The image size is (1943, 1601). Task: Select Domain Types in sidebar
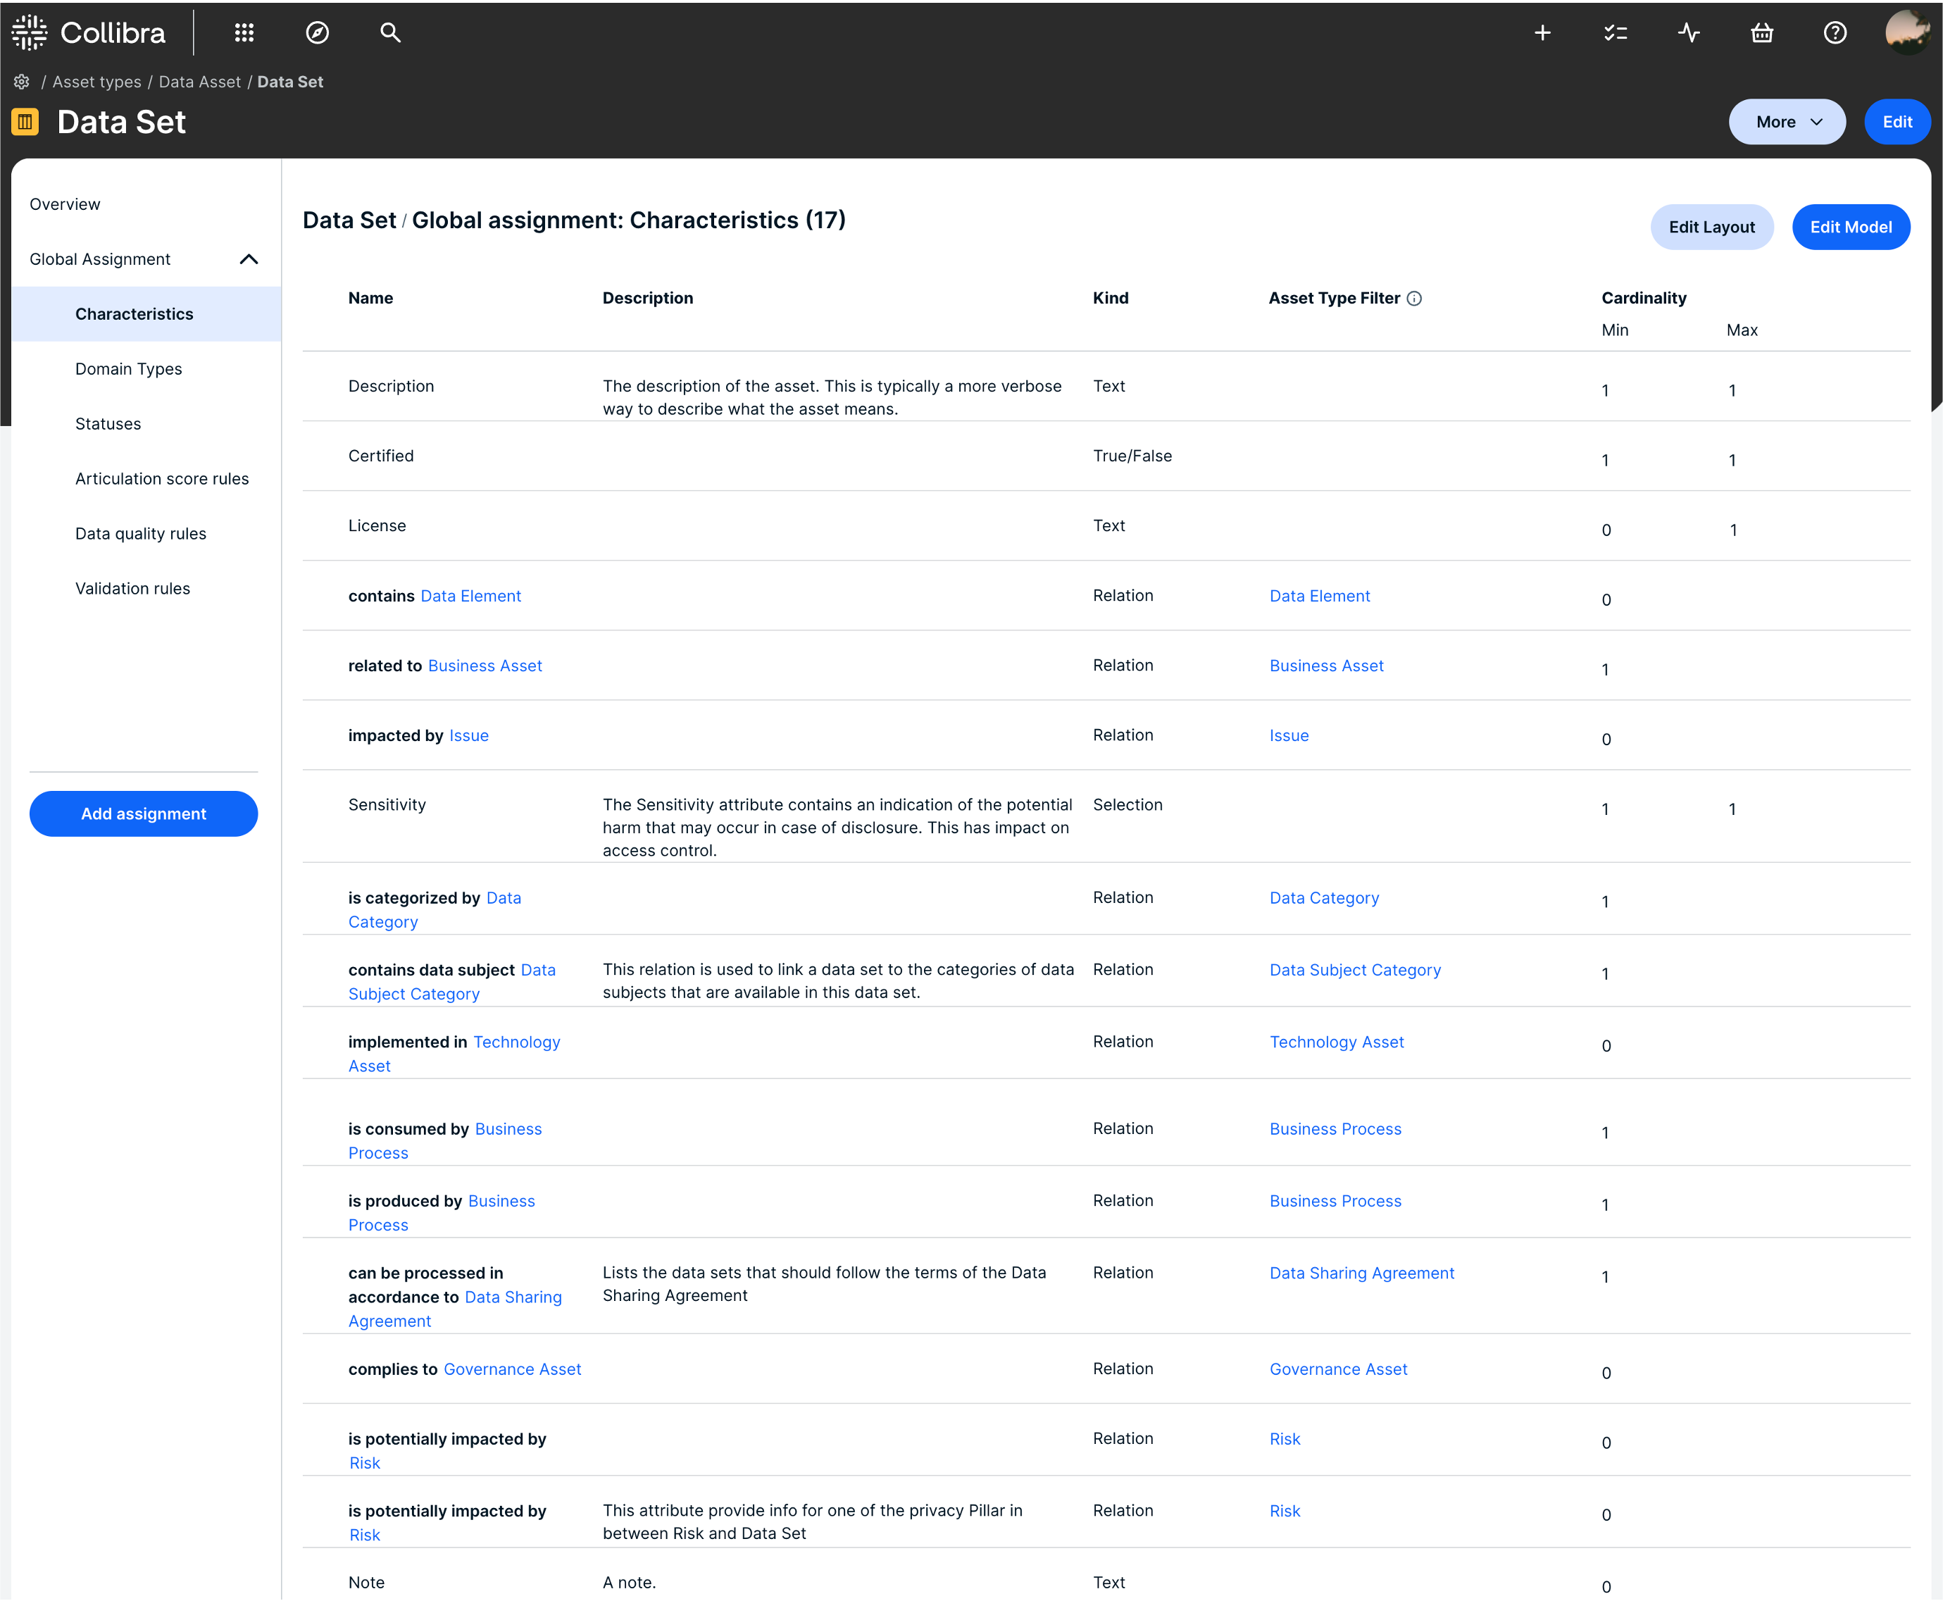point(129,369)
